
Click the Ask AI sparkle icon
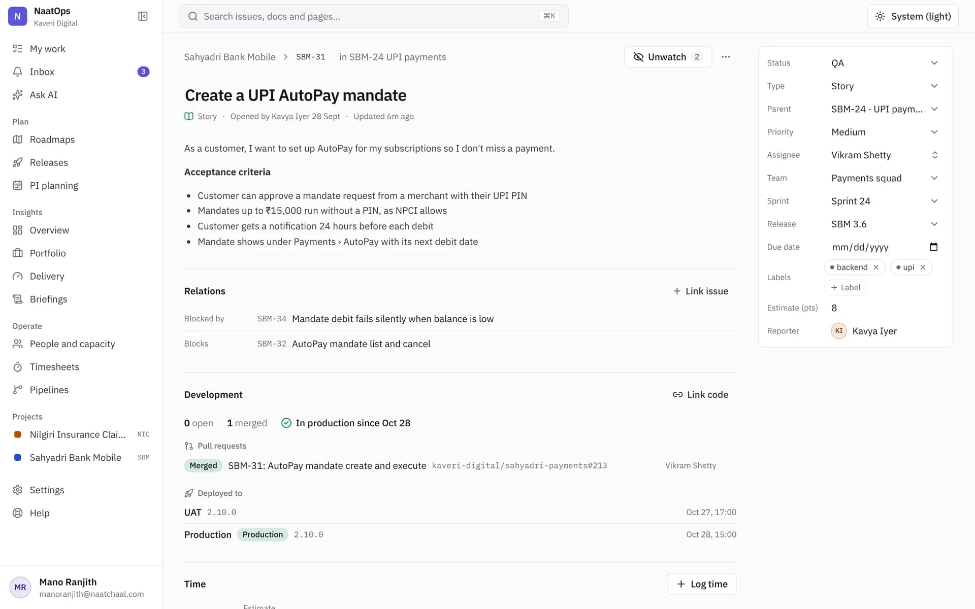click(18, 95)
